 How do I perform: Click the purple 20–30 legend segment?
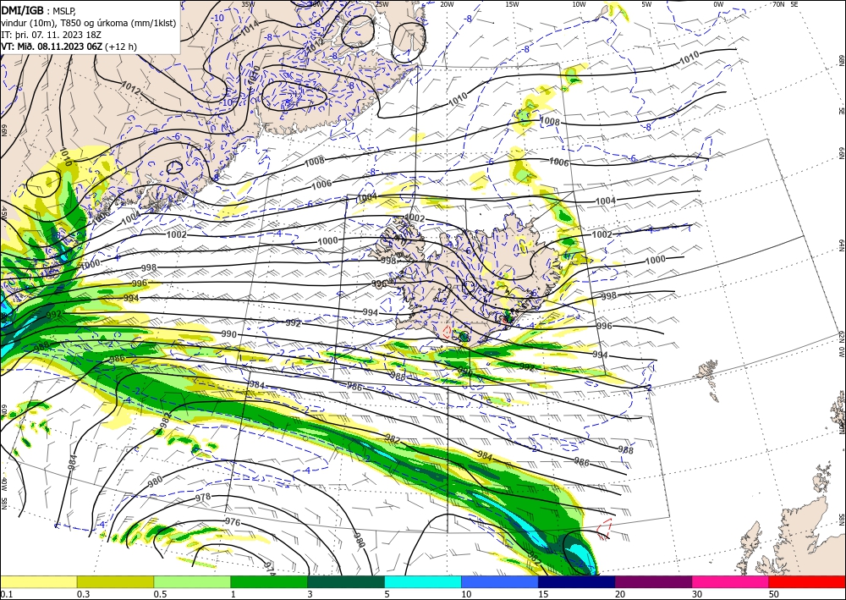(653, 581)
